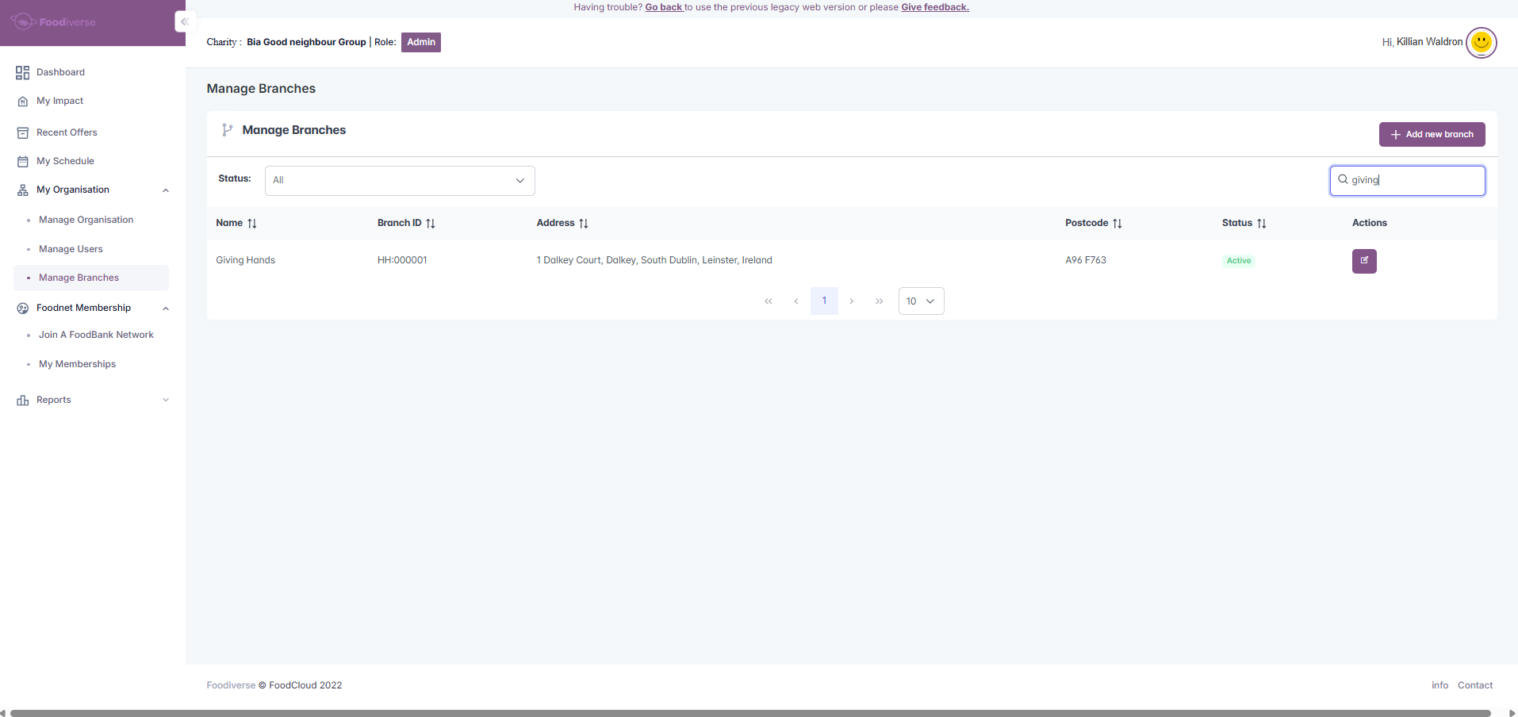Sort by Postcode column arrows
1518x717 pixels.
(1117, 224)
